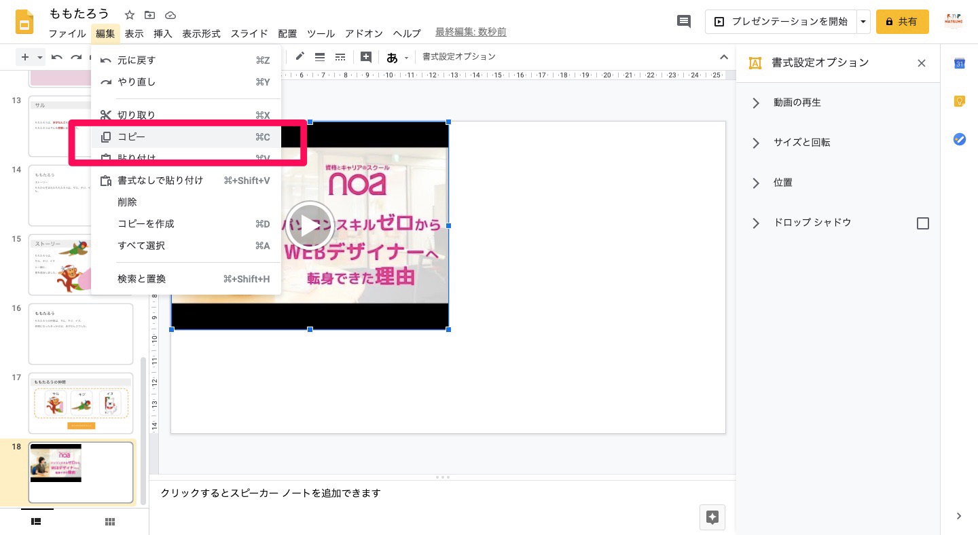Select slide 16 thumbnail
This screenshot has height=535, width=978.
coord(81,334)
